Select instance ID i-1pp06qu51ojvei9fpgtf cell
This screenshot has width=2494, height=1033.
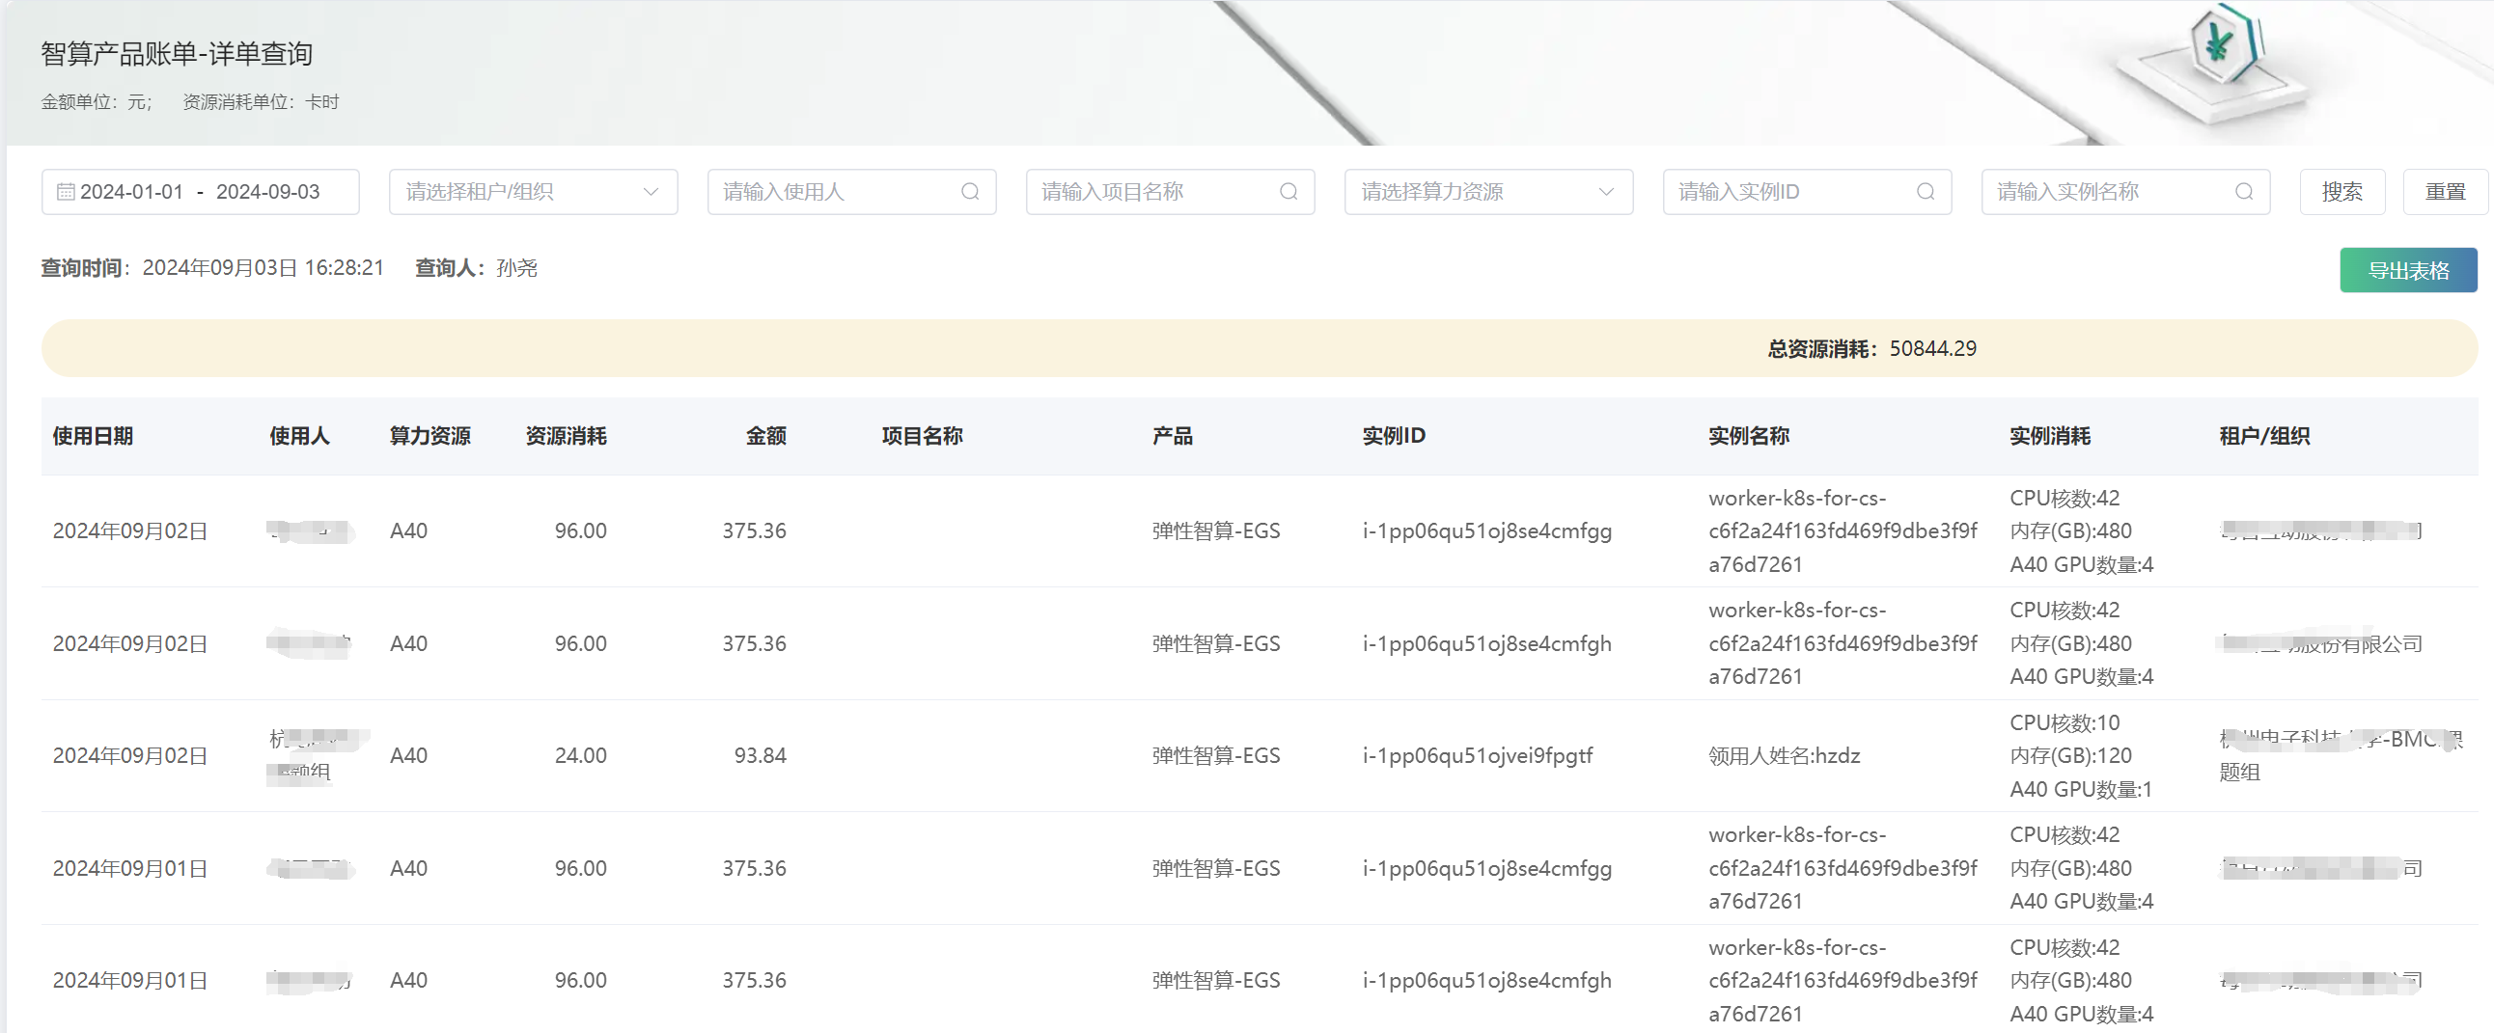1477,755
